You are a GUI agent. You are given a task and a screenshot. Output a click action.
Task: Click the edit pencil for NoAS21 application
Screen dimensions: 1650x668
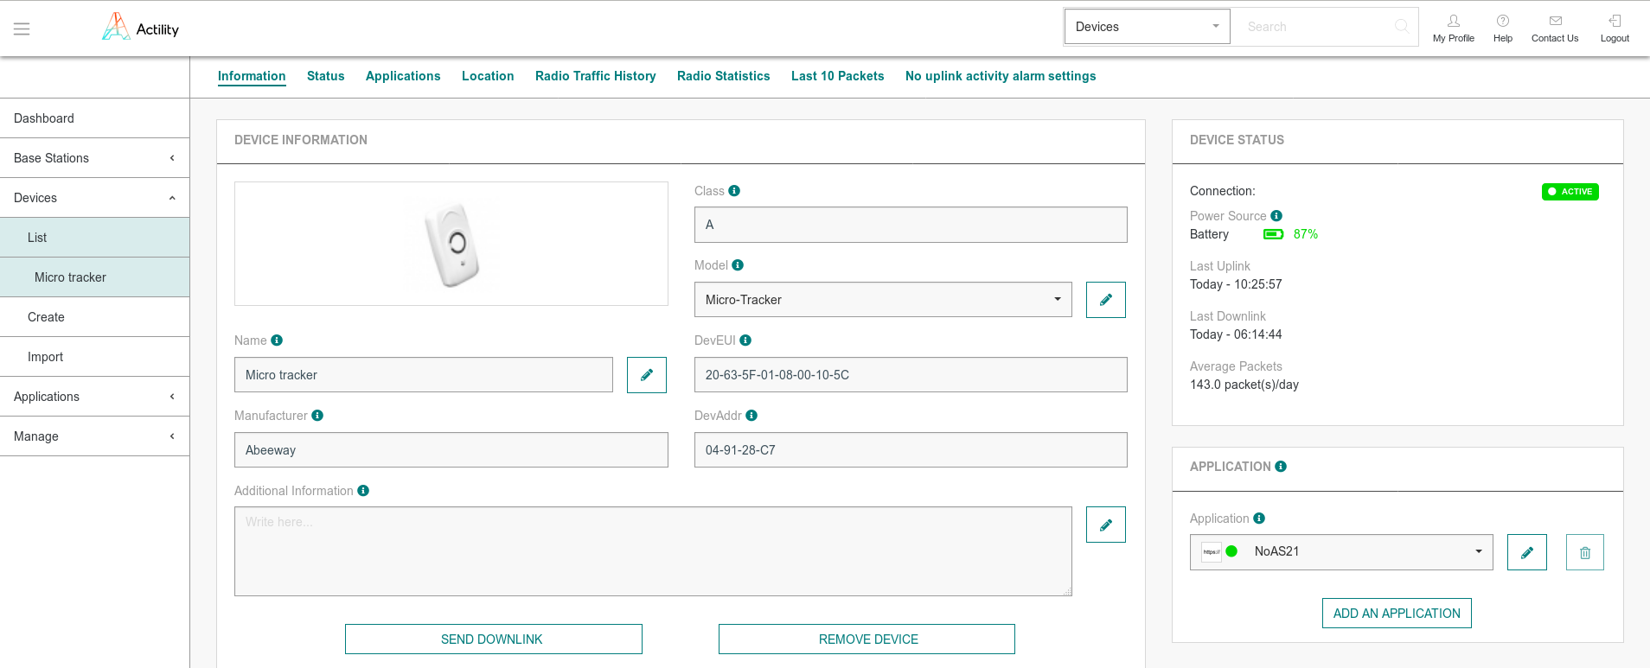(1526, 552)
